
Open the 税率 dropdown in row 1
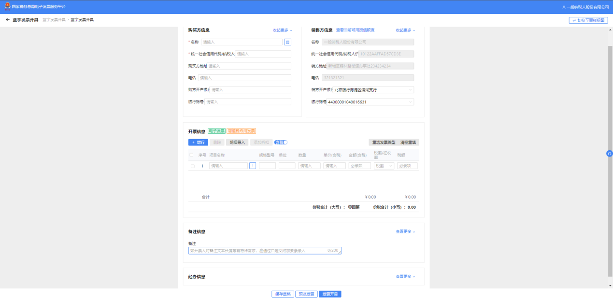point(384,166)
